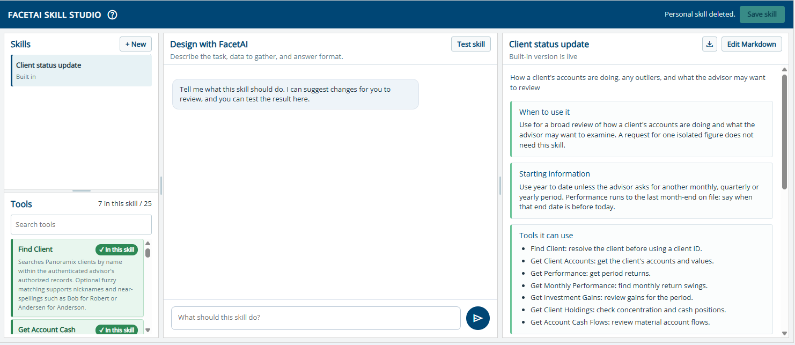This screenshot has width=795, height=345.
Task: Open the Find Client tool card
Action: point(77,278)
